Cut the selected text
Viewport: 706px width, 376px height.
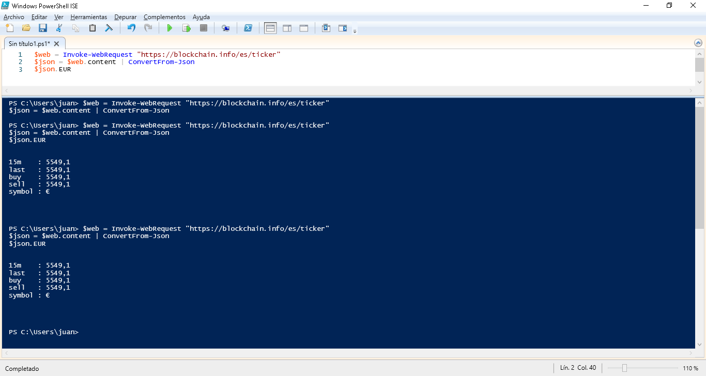pos(58,28)
